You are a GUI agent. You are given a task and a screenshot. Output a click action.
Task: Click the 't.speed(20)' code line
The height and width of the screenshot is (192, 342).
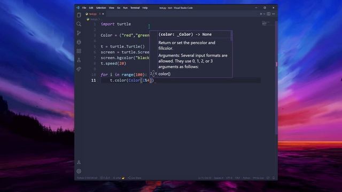(113, 63)
